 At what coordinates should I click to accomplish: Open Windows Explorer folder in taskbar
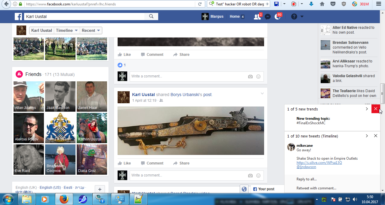(x=27, y=199)
